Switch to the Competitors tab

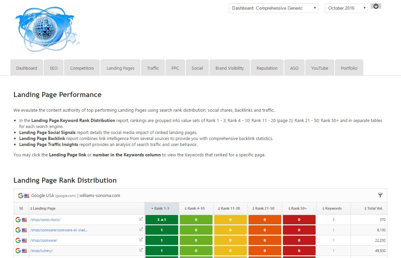(x=82, y=68)
